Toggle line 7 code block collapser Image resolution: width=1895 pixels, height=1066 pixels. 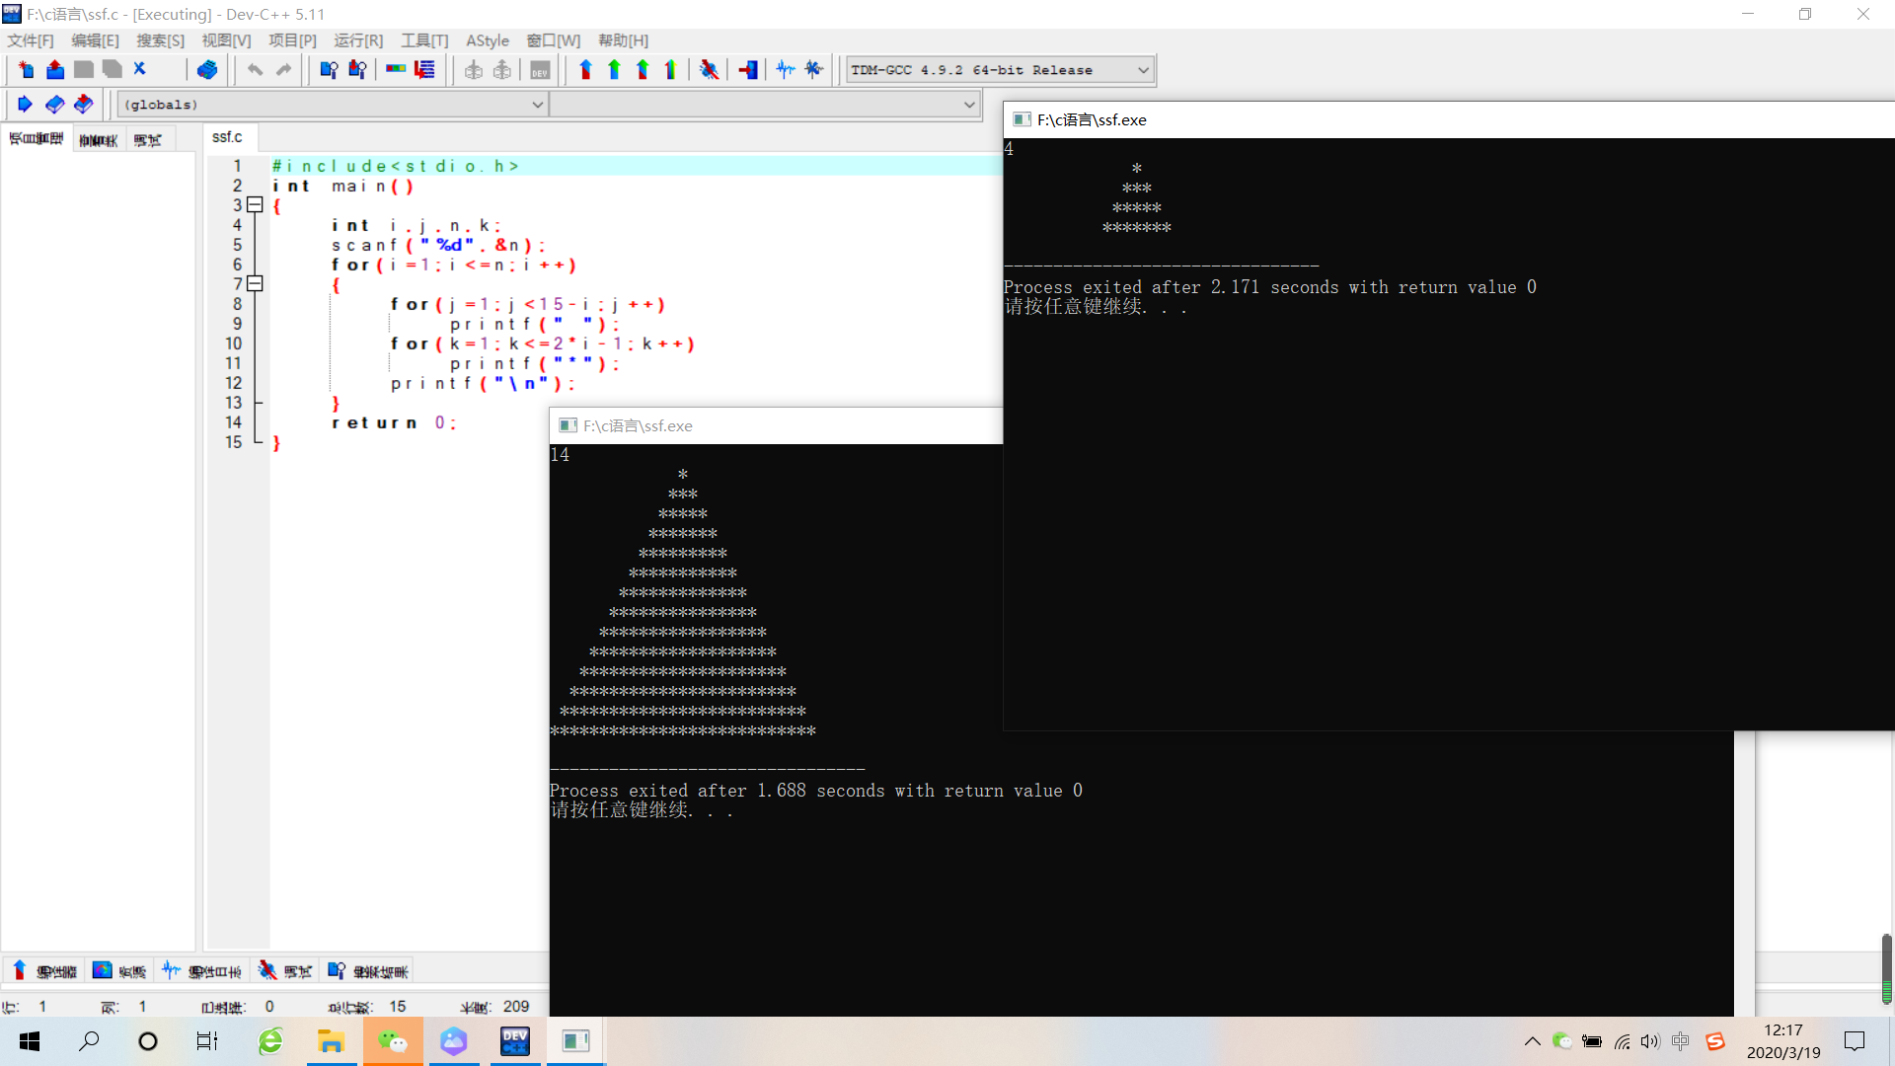pos(255,283)
